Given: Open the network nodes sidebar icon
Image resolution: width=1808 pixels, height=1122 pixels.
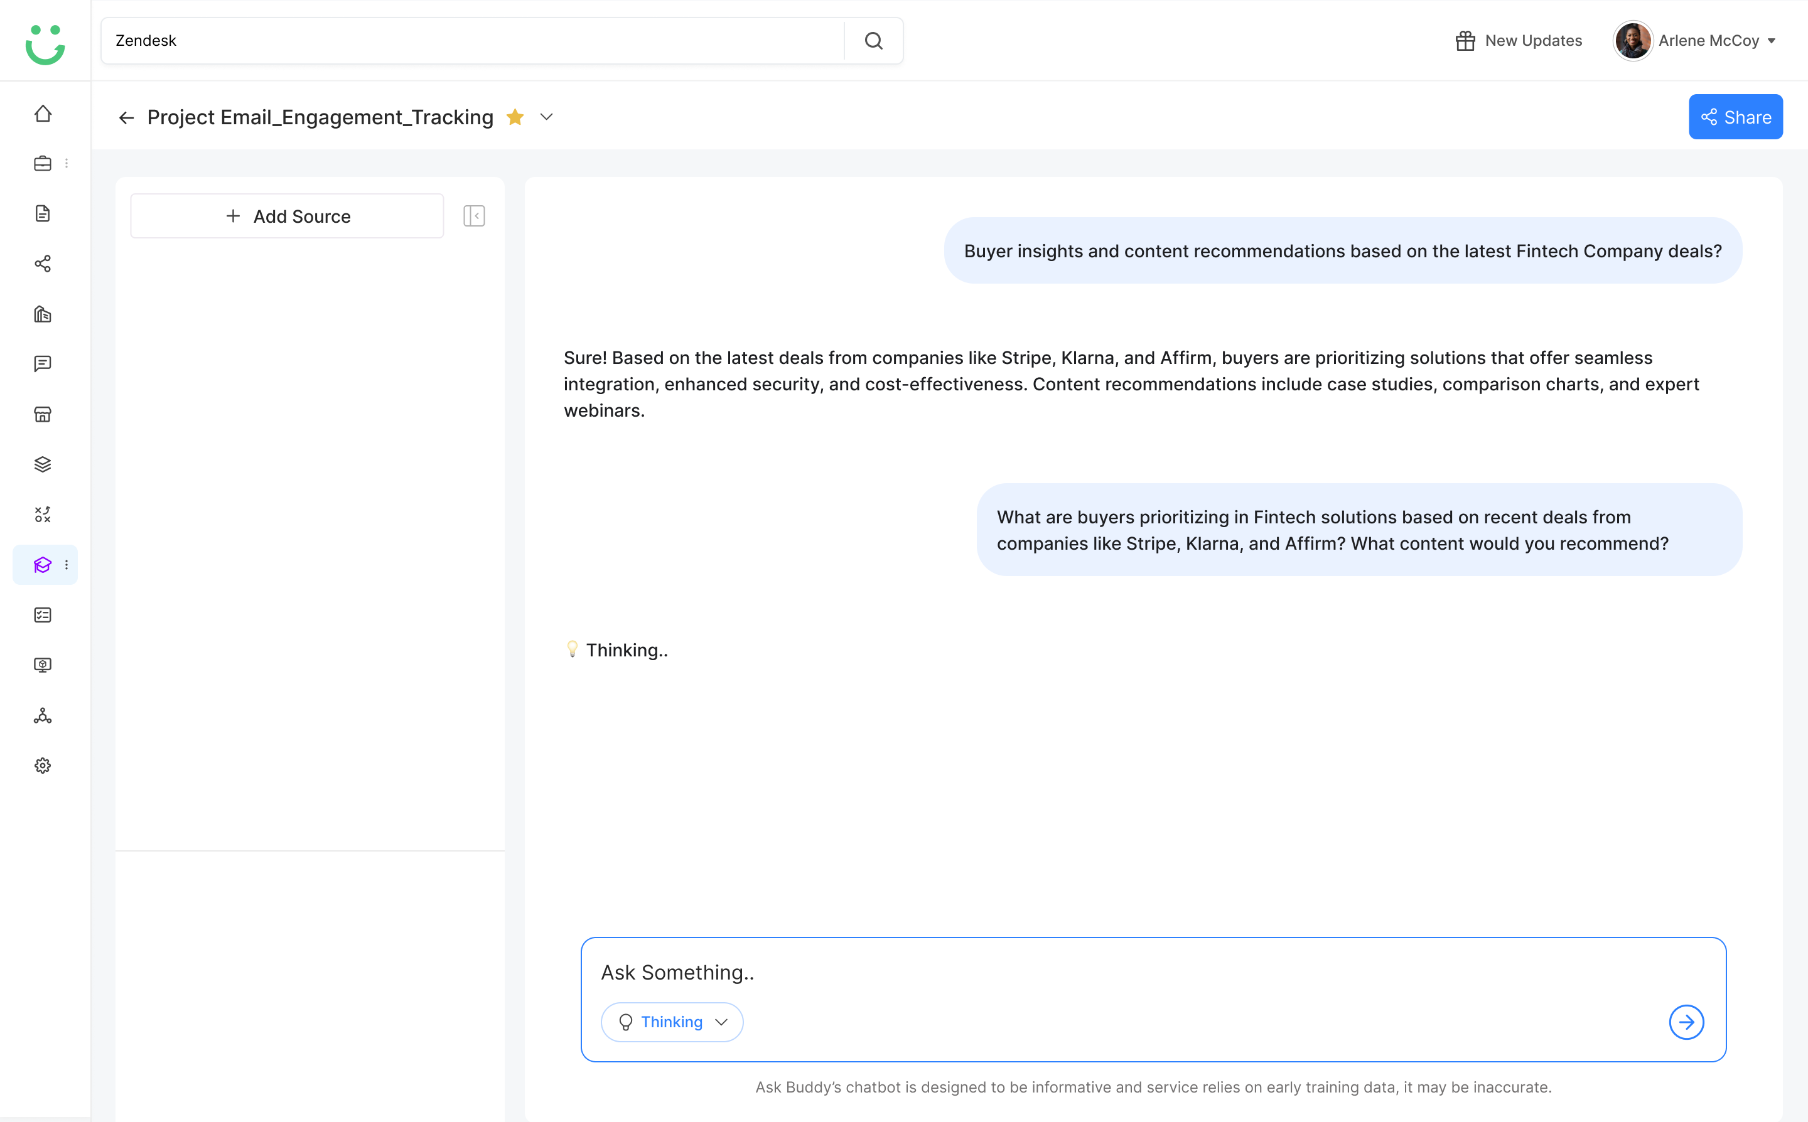Looking at the screenshot, I should pos(43,715).
